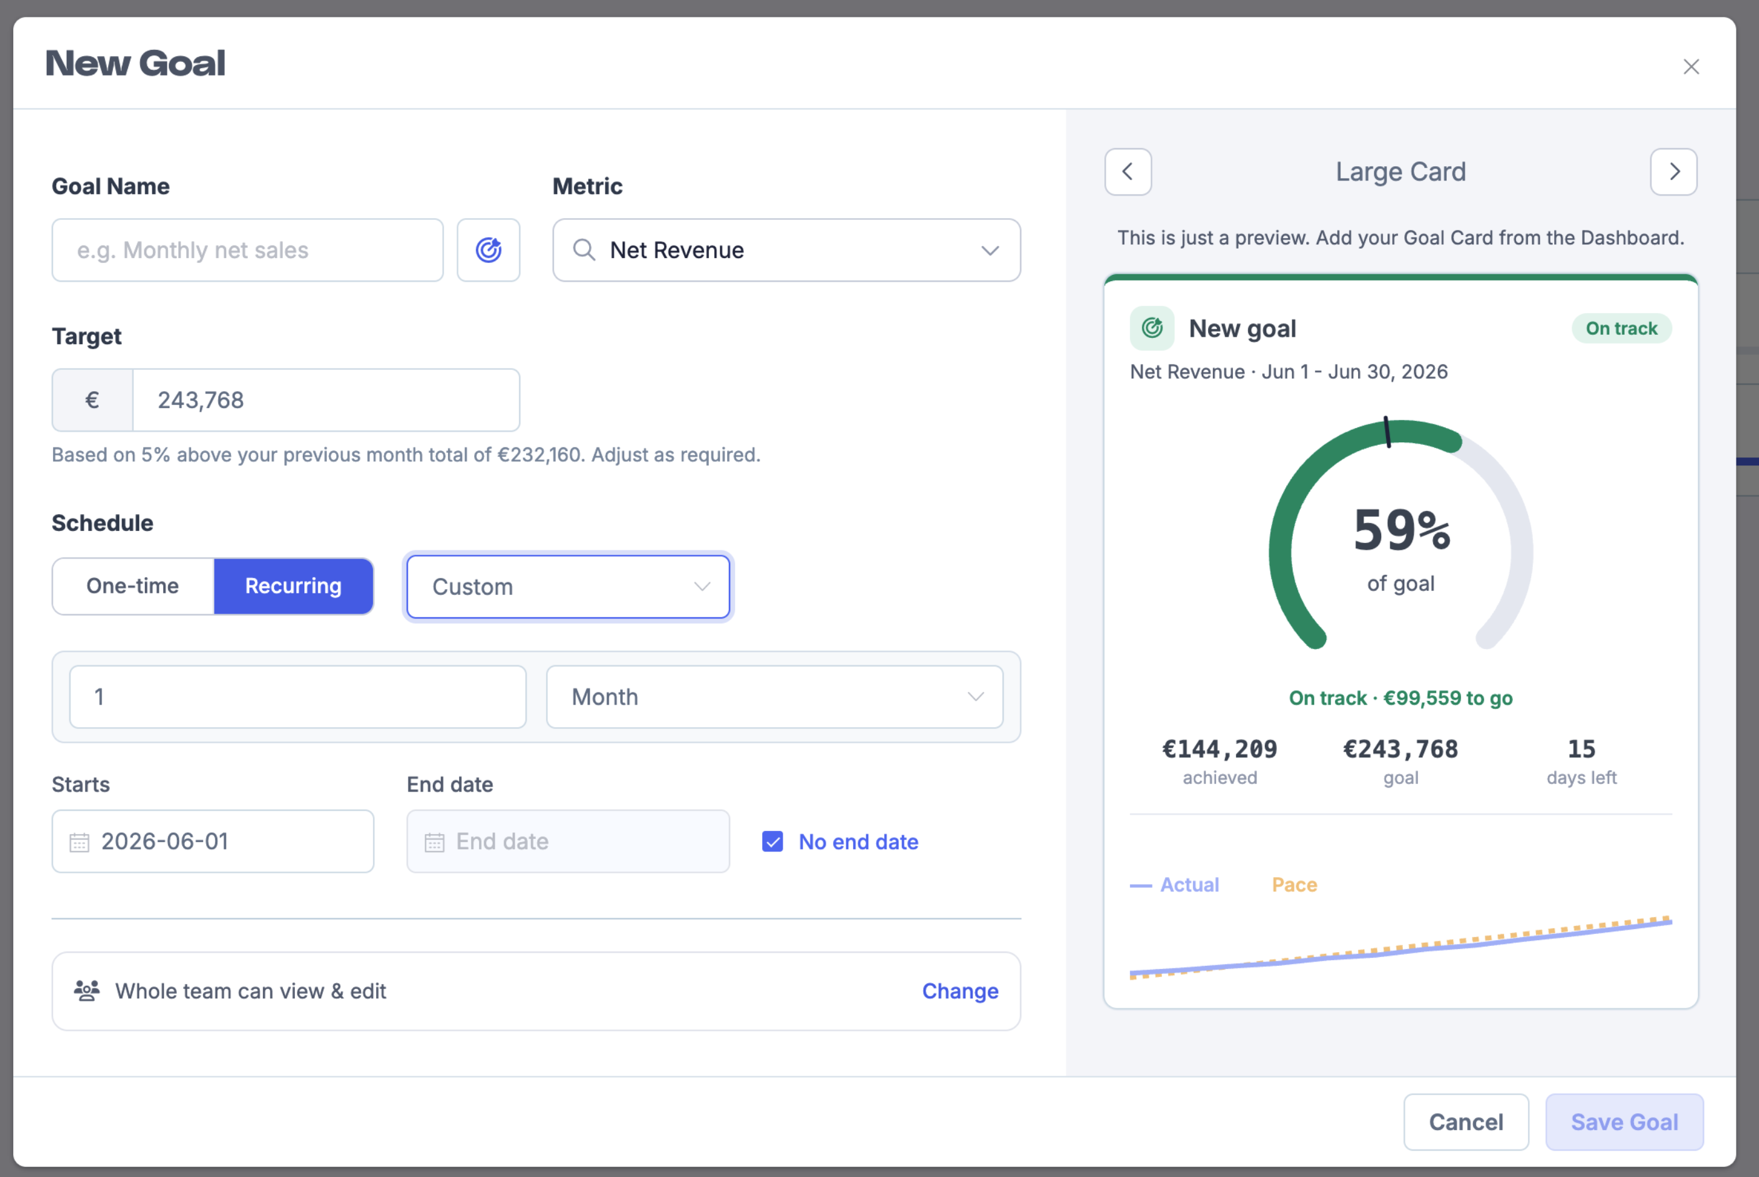Click the 'Net Revenue · Jun 1 - Jun 30, 2026' subtitle

pos(1289,372)
